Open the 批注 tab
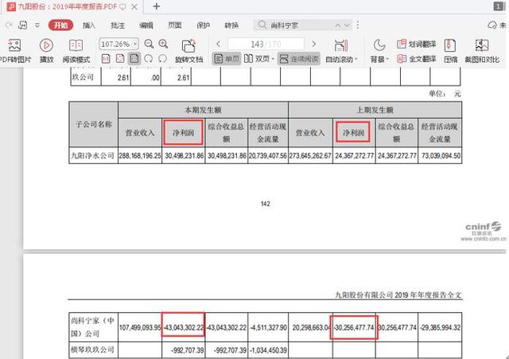Image resolution: width=509 pixels, height=359 pixels. tap(118, 25)
